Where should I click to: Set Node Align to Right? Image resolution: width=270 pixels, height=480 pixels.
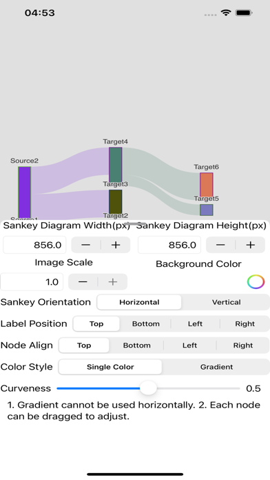pos(243,346)
